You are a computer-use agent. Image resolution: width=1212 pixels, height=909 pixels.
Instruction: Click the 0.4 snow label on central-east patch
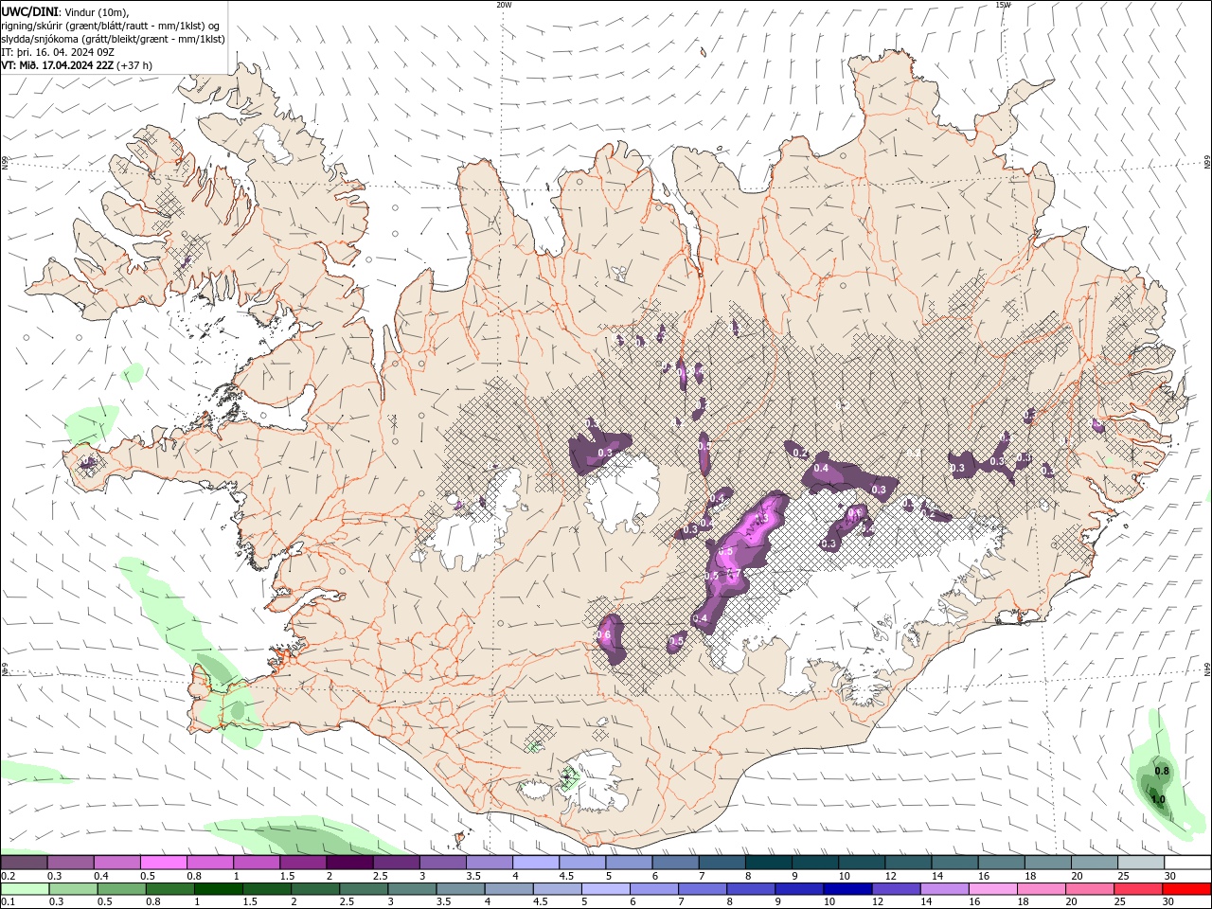click(x=821, y=468)
